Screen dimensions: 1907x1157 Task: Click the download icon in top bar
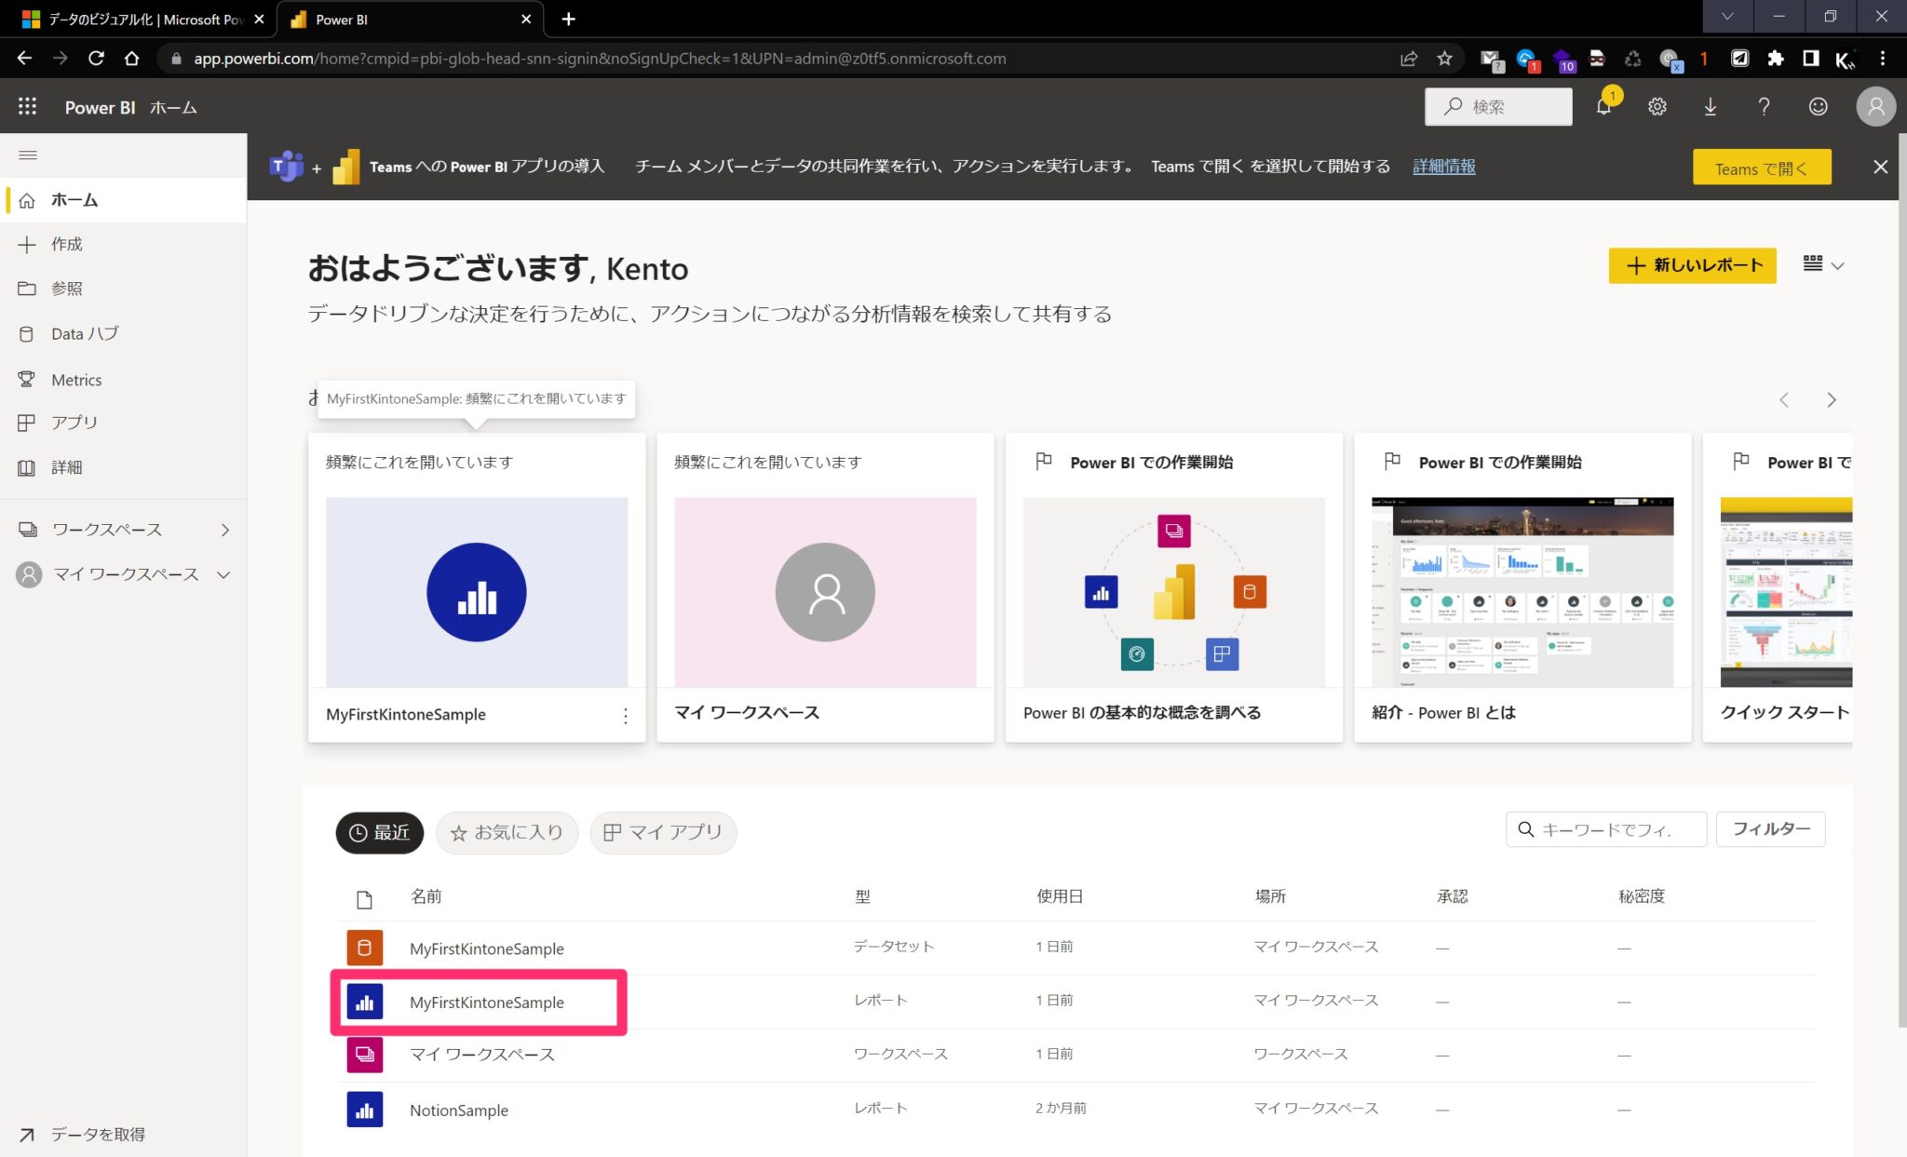point(1711,106)
